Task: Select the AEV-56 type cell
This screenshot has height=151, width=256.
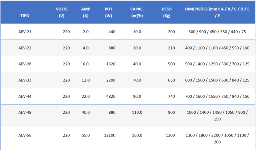Action: [25, 135]
